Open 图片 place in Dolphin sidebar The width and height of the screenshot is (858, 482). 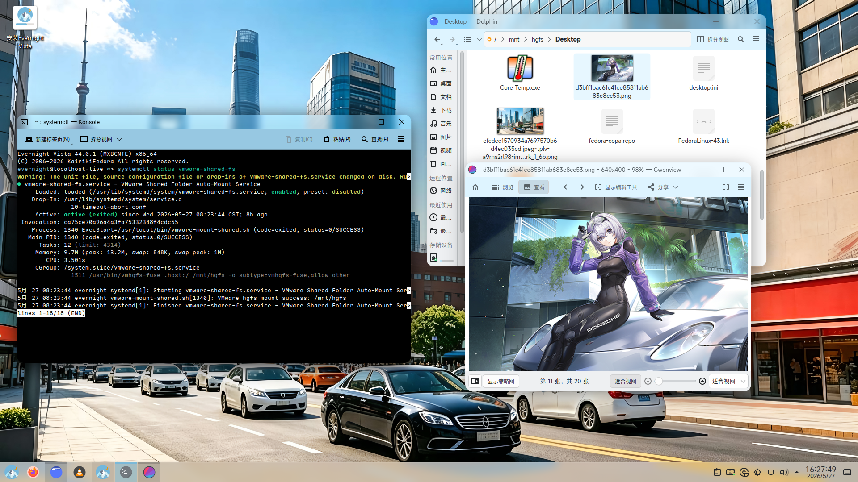(x=441, y=137)
